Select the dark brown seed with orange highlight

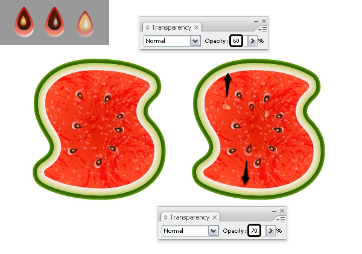click(24, 22)
